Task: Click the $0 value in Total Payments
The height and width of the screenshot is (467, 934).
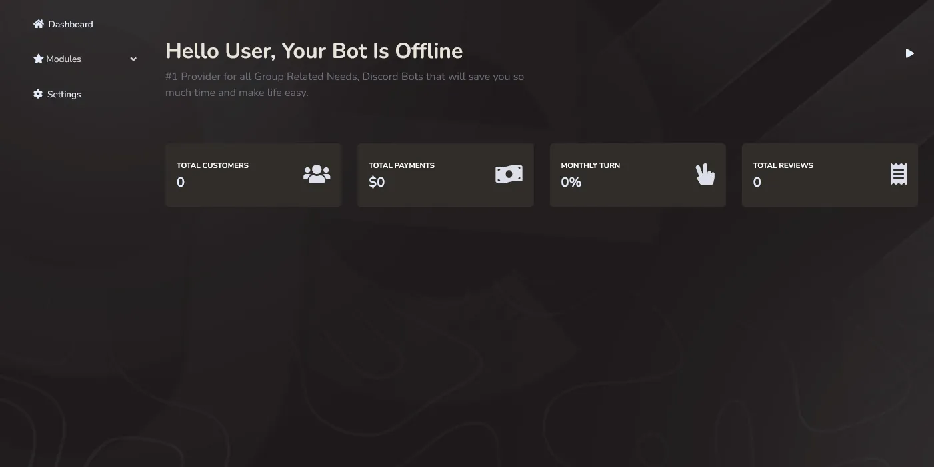Action: tap(377, 183)
